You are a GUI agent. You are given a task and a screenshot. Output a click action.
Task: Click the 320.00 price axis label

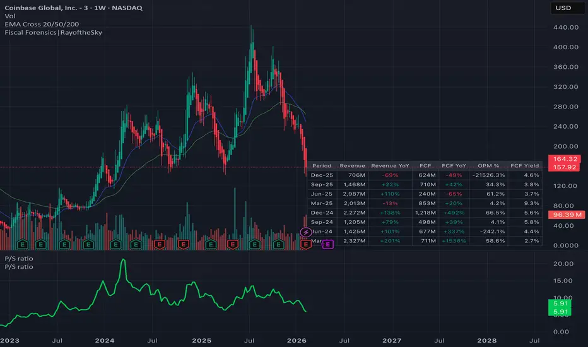click(x=565, y=86)
